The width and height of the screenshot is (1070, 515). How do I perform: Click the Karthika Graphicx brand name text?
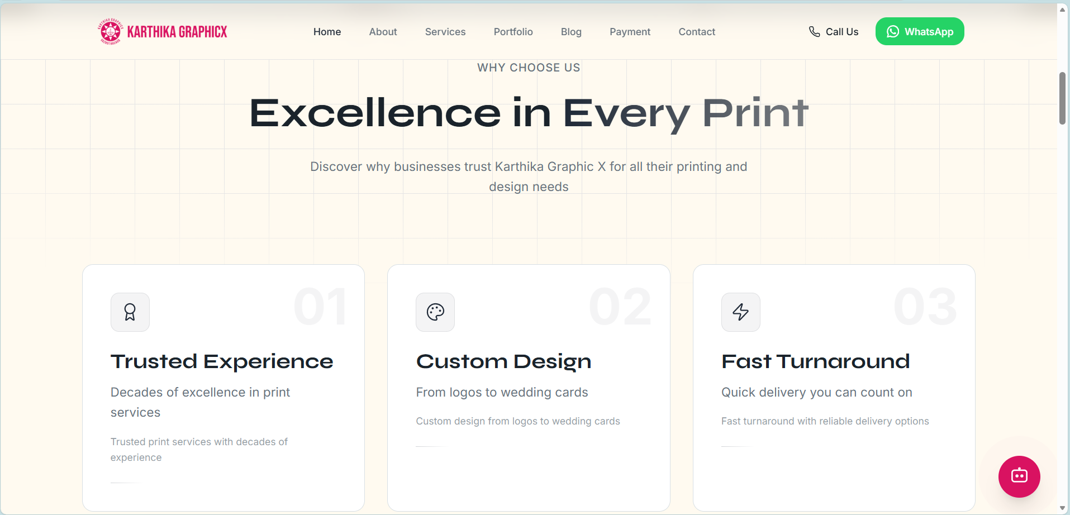pyautogui.click(x=177, y=32)
